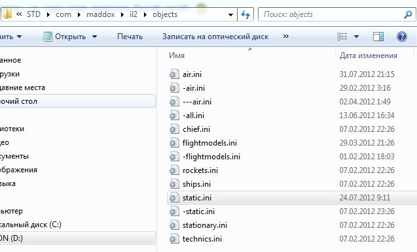Navigate to the il2 breadcrumb folder
Viewport: 417px width, 252px height.
pos(134,14)
